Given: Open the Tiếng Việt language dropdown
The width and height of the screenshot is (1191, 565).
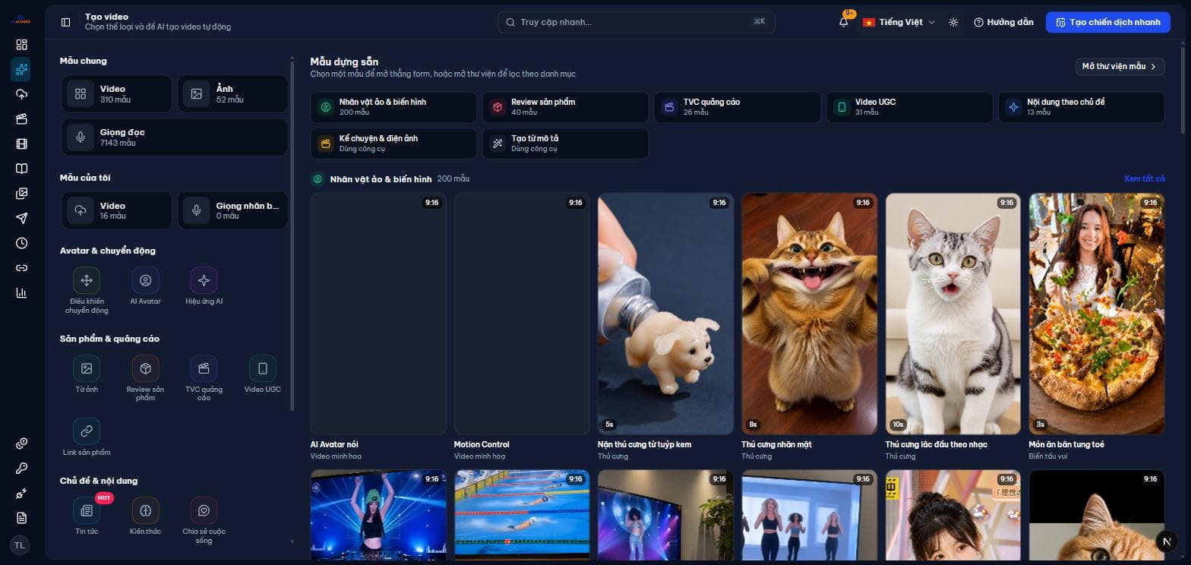Looking at the screenshot, I should pos(899,22).
